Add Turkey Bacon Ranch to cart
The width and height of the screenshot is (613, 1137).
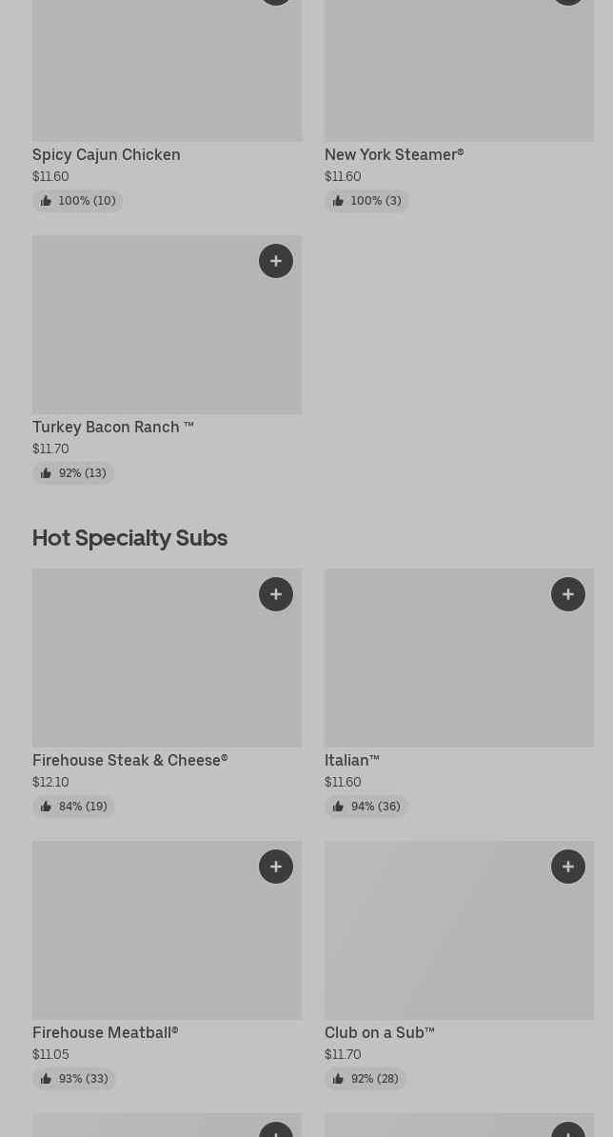(x=276, y=261)
